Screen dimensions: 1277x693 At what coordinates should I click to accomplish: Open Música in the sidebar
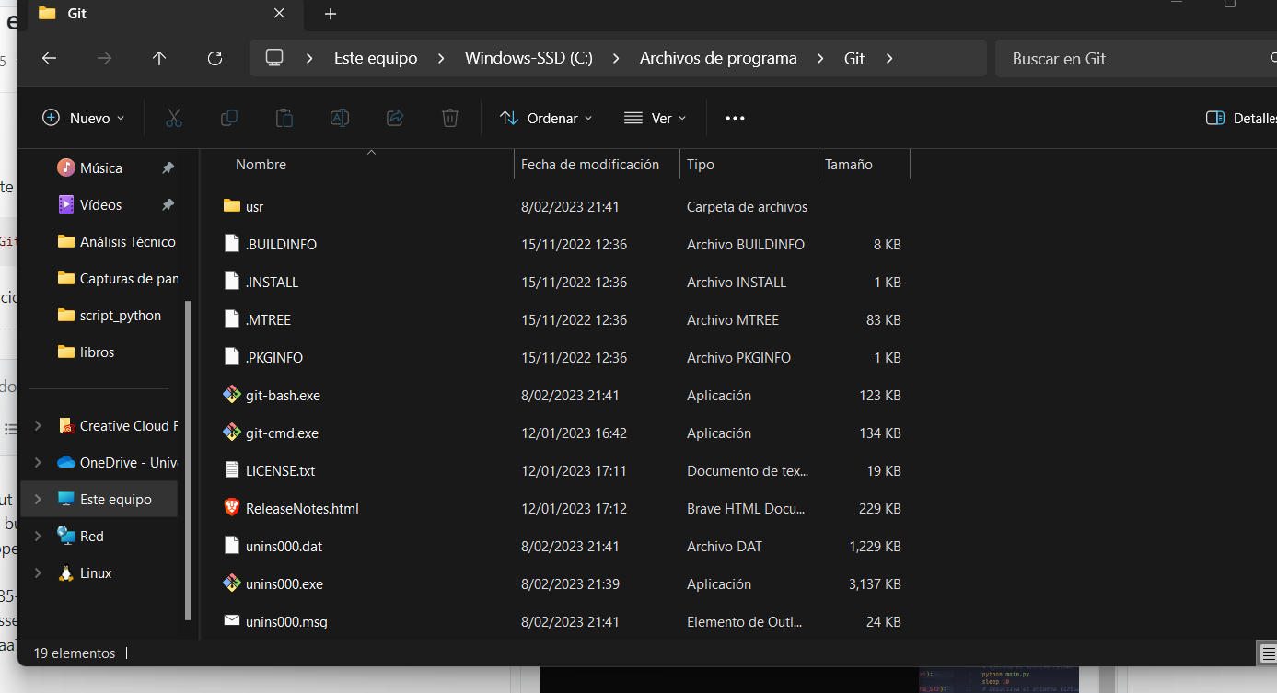point(101,168)
